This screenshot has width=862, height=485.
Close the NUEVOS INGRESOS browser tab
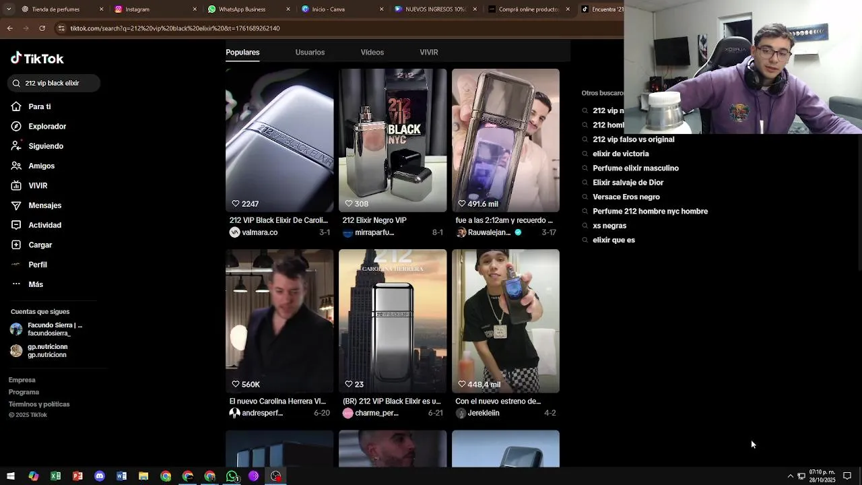pos(475,9)
